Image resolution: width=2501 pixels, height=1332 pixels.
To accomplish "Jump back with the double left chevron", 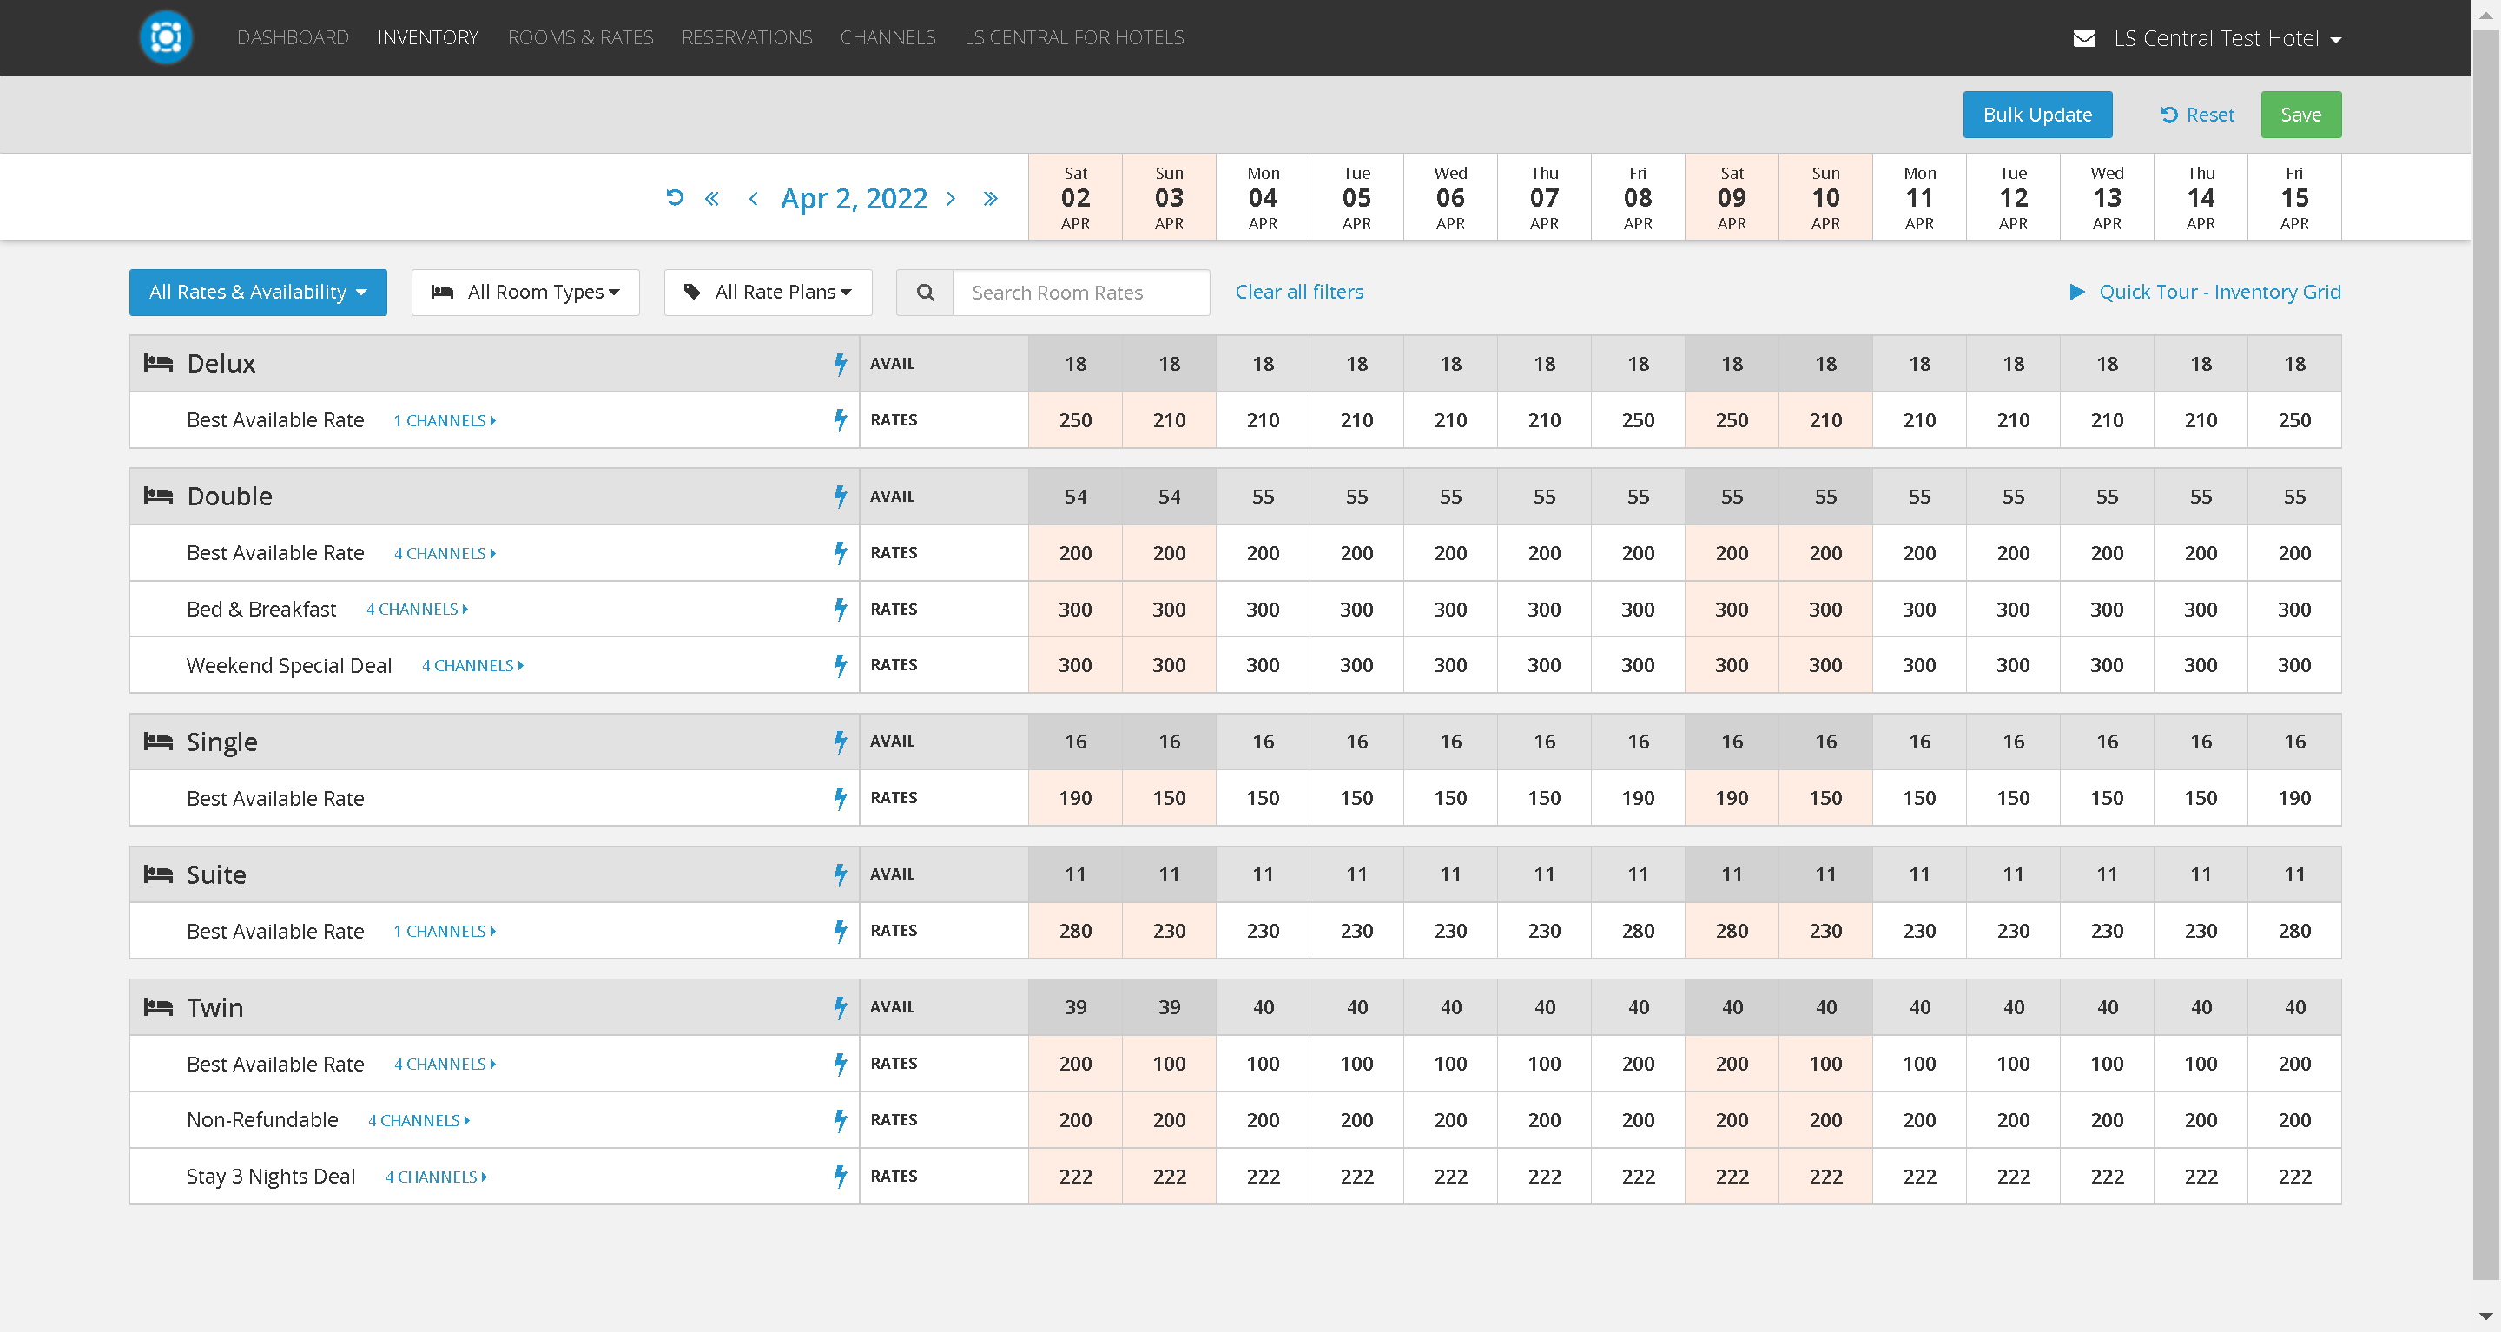I will point(712,198).
